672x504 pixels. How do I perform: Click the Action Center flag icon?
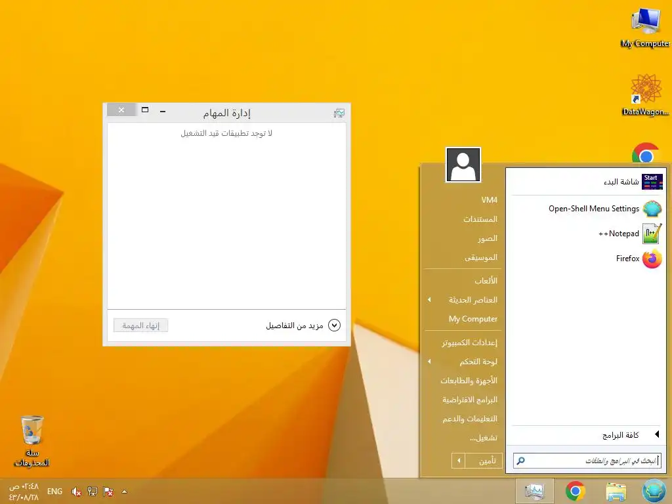[x=108, y=492]
